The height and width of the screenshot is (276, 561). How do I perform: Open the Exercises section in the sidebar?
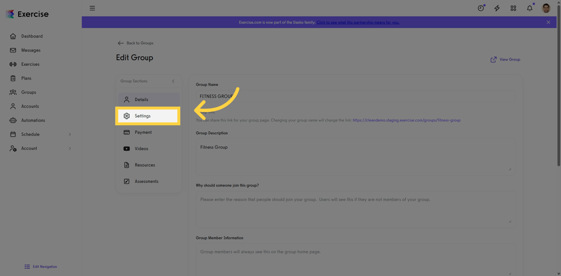31,64
